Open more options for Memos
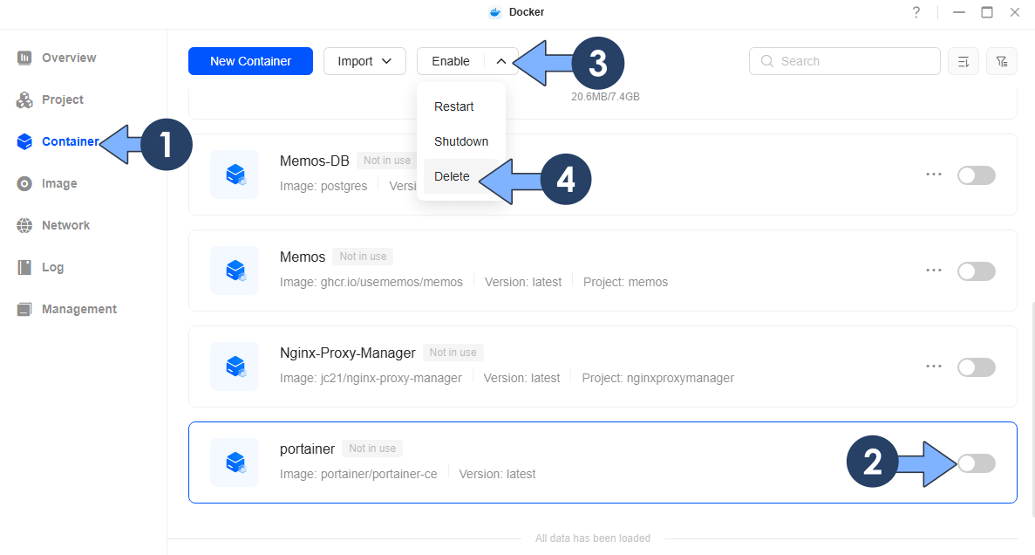 (x=933, y=271)
